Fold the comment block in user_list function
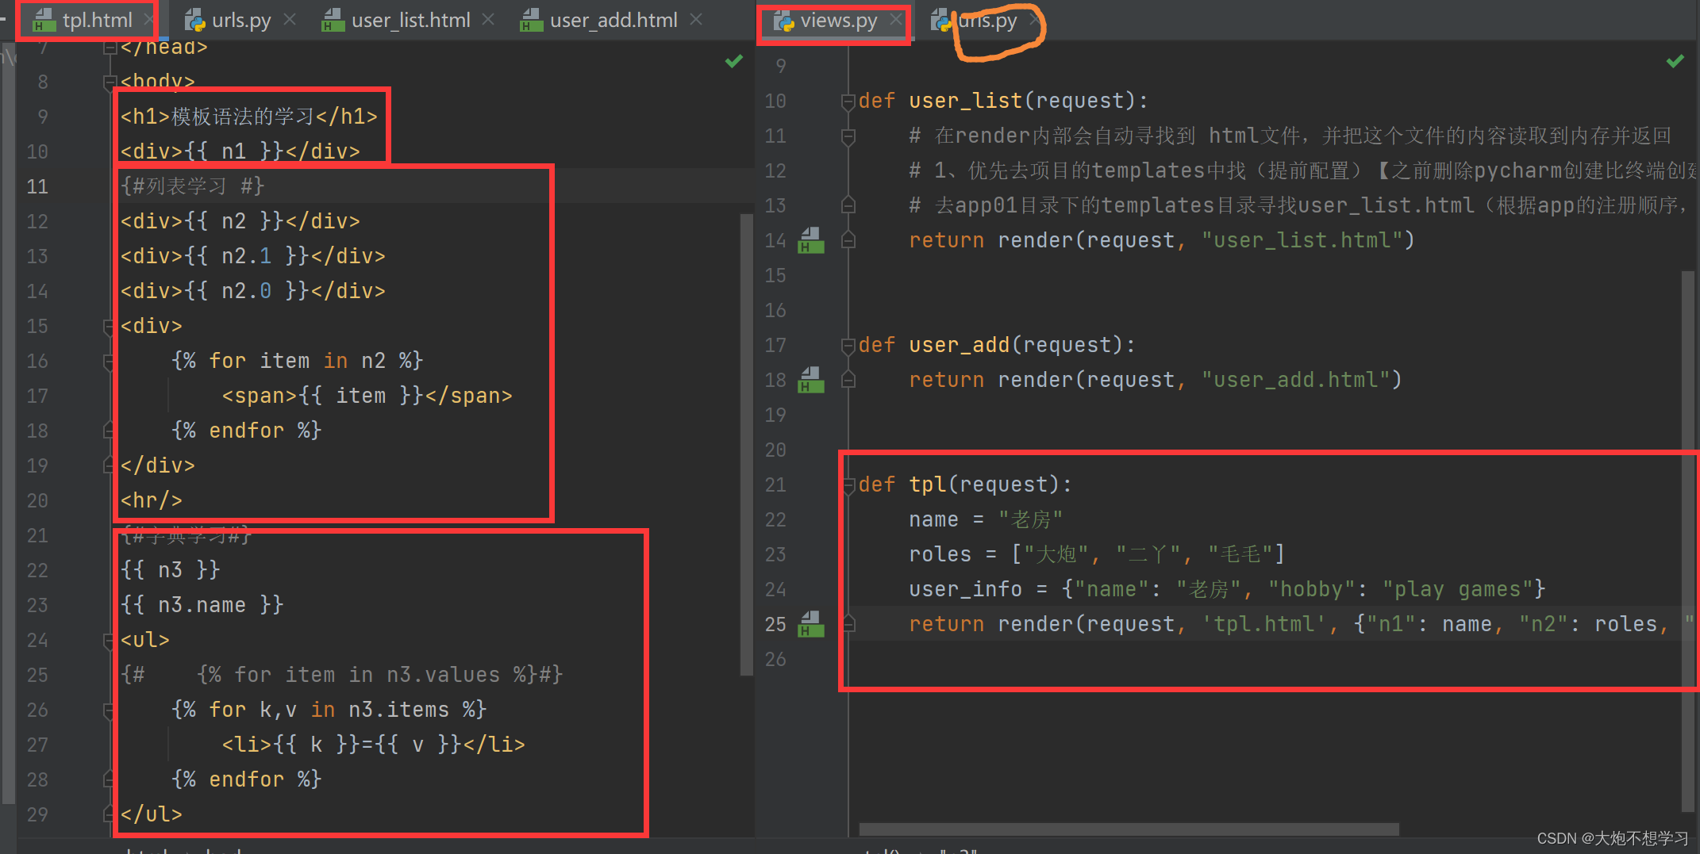This screenshot has height=854, width=1700. 848,136
